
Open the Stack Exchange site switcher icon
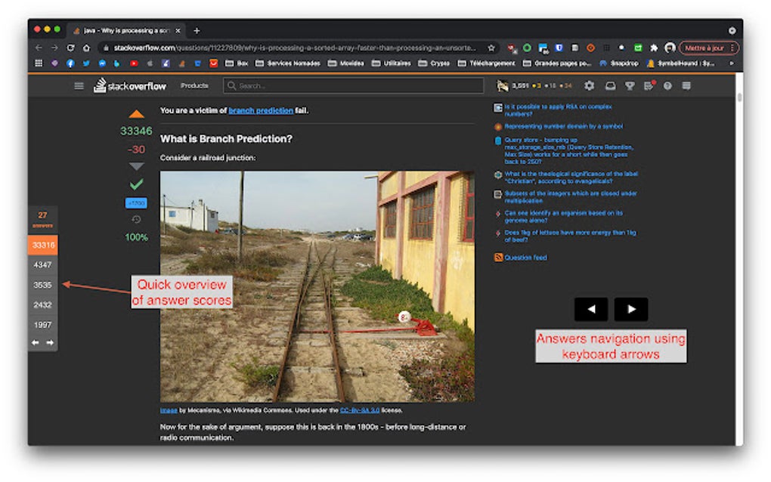(684, 86)
